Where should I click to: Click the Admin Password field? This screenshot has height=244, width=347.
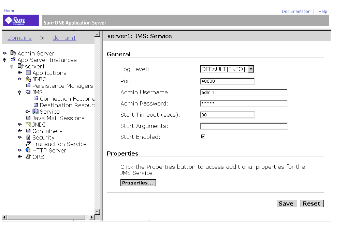coord(244,103)
